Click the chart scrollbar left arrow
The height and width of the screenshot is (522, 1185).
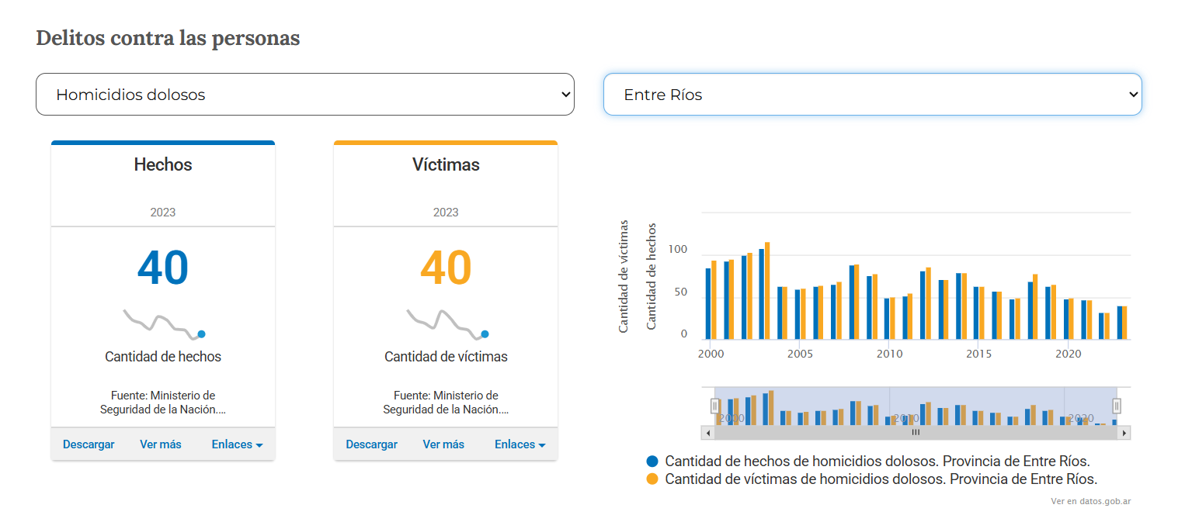coord(707,433)
